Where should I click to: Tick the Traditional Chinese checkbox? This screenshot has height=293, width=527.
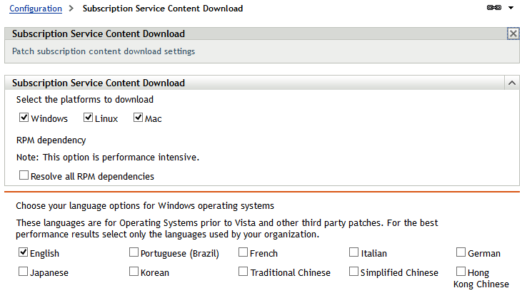pyautogui.click(x=244, y=272)
